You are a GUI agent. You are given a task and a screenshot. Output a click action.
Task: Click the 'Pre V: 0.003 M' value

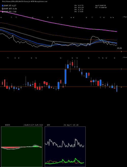pos(101,7)
